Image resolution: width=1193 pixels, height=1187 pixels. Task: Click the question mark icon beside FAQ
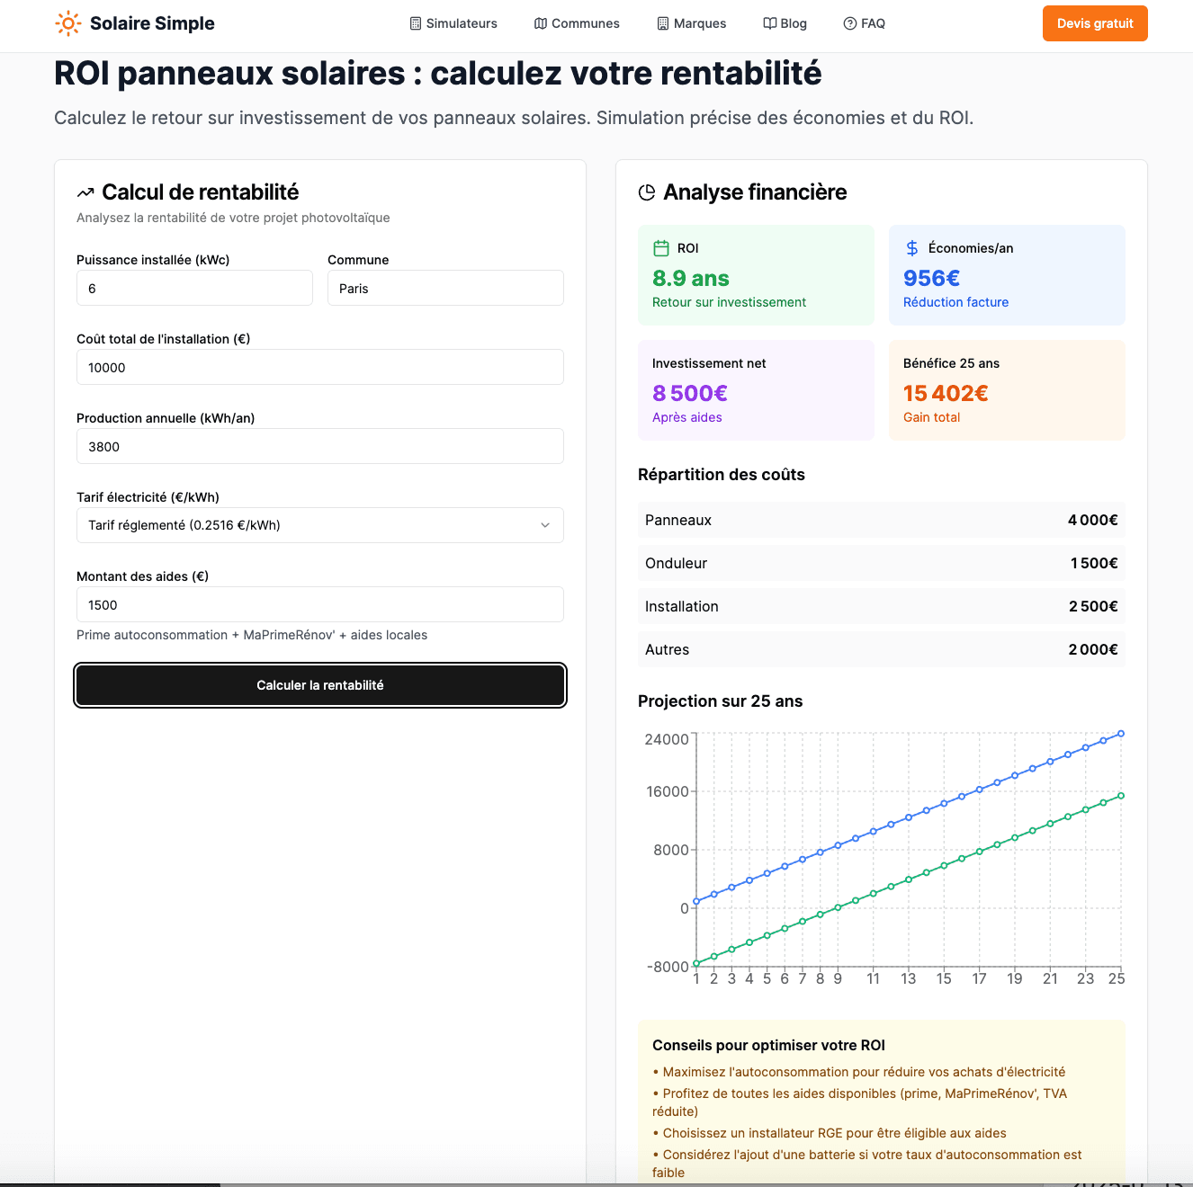coord(850,23)
